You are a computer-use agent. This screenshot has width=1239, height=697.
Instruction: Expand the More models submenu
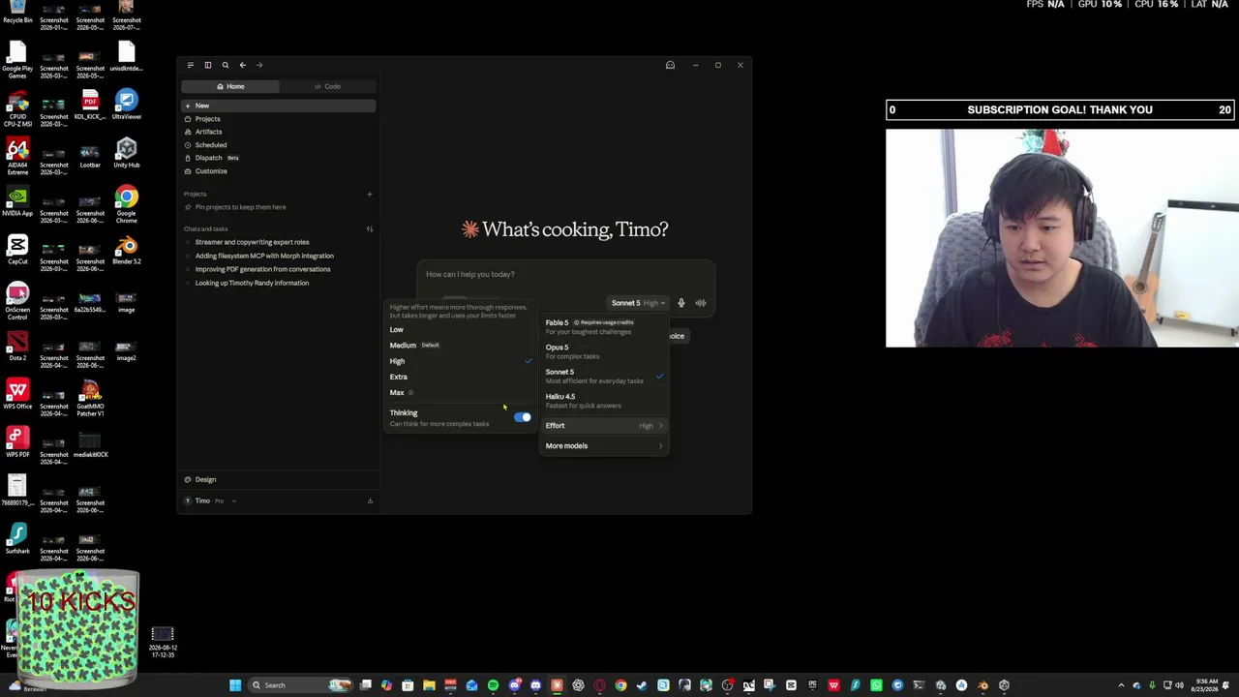(x=604, y=446)
